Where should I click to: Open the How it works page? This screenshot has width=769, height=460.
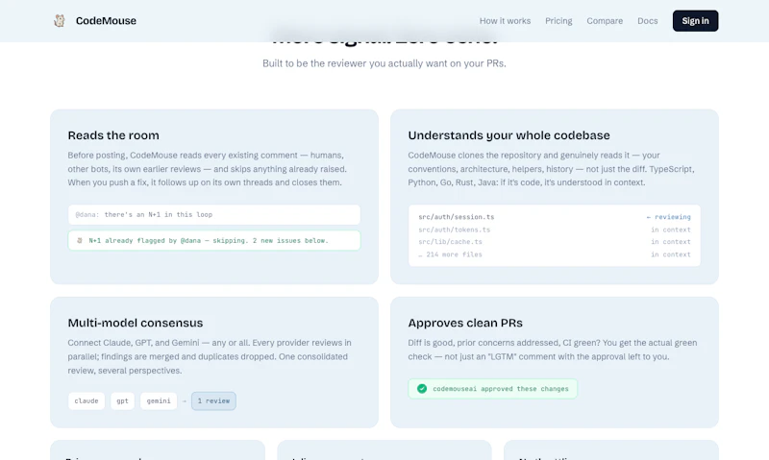click(x=505, y=21)
